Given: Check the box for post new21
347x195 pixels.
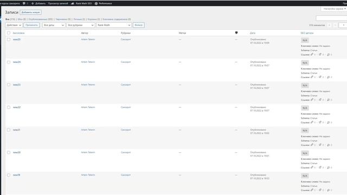Looking at the screenshot, I should click(x=9, y=130).
